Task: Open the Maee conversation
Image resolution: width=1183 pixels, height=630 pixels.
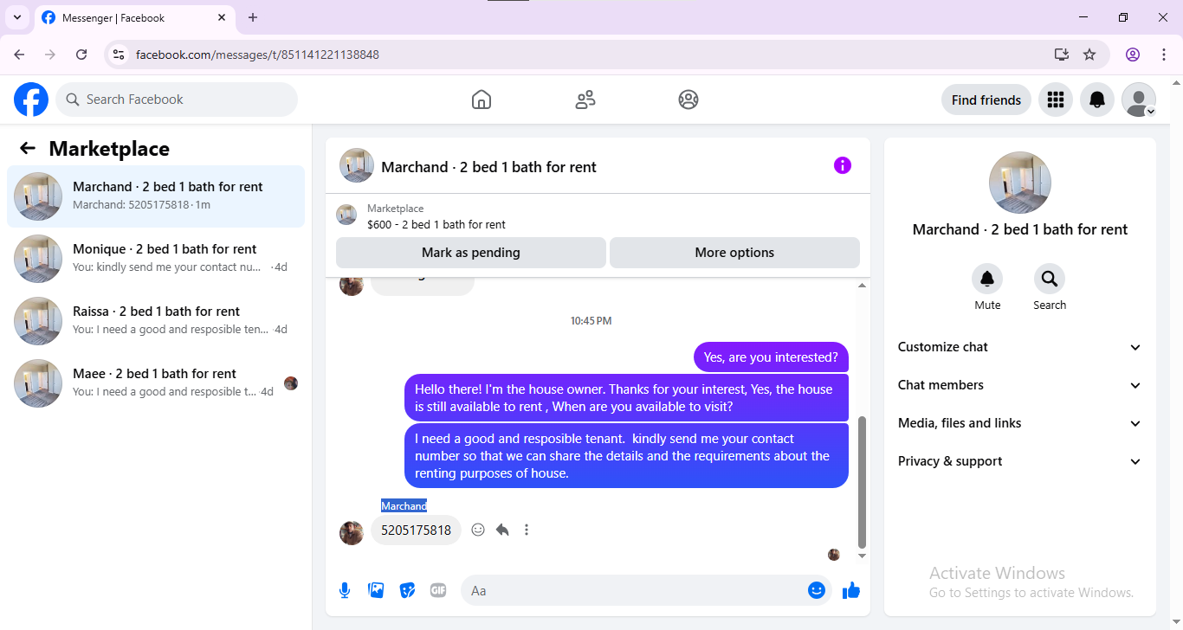Action: tap(156, 383)
